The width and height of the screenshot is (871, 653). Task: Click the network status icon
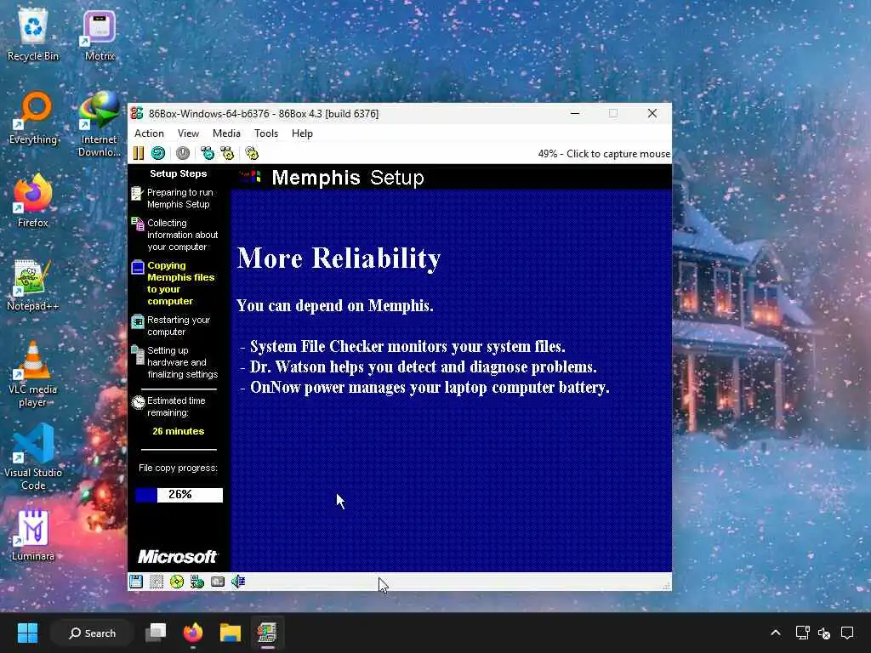point(197,582)
